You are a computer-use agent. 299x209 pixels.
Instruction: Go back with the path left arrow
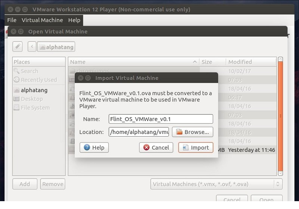[x=32, y=47]
